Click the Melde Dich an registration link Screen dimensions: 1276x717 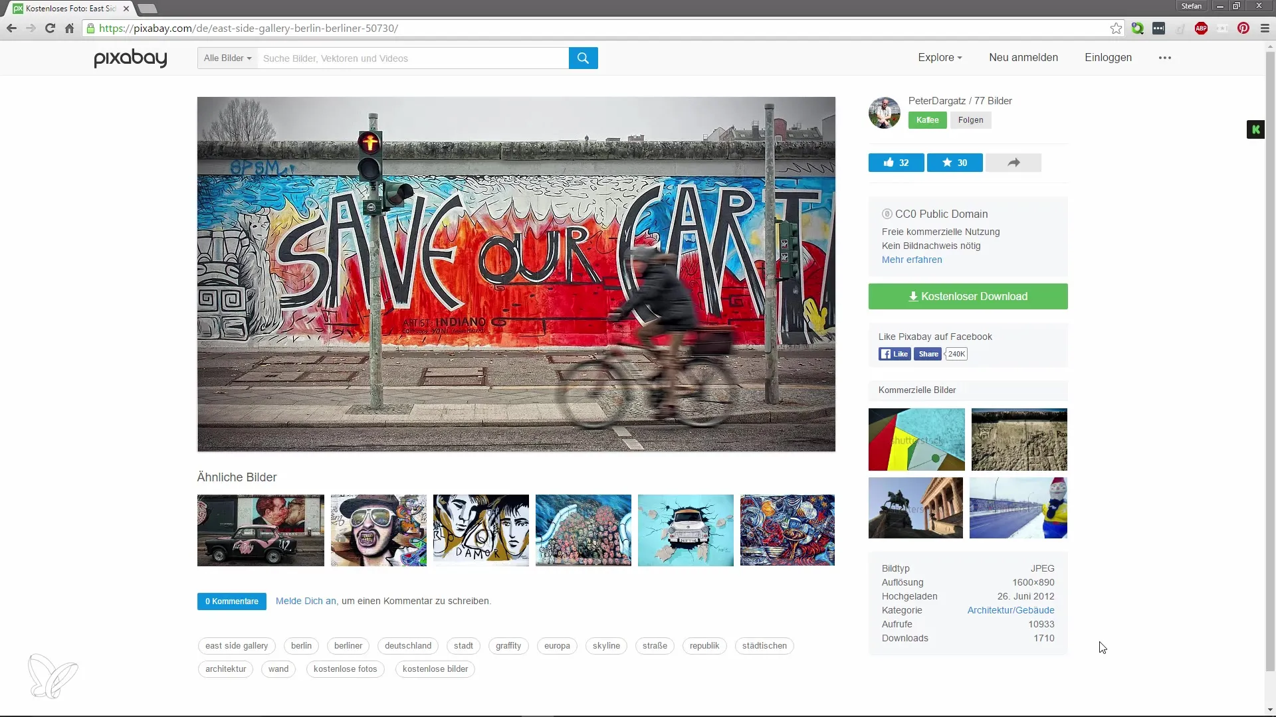(x=306, y=601)
